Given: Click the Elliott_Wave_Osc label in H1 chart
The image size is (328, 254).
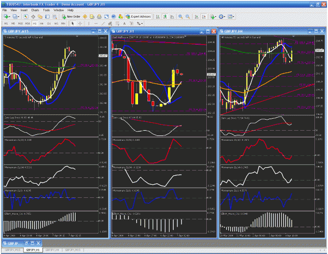Looking at the screenshot, I should point(126,214).
